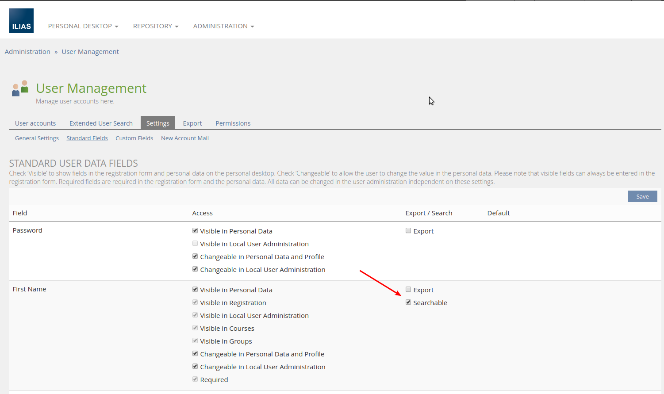Click the User Management people icon
664x394 pixels.
(x=20, y=88)
